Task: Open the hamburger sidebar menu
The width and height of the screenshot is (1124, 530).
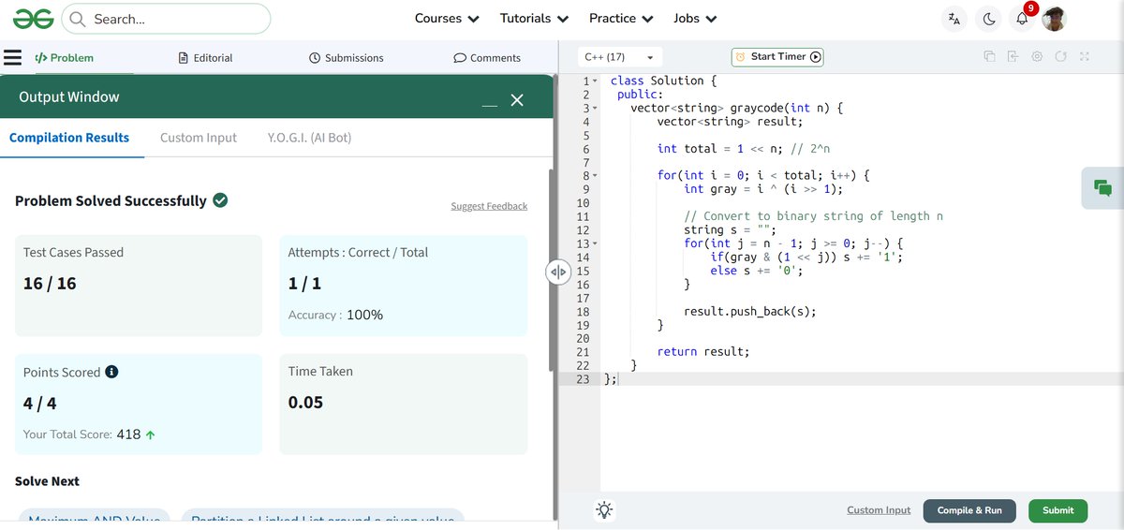Action: pyautogui.click(x=13, y=57)
